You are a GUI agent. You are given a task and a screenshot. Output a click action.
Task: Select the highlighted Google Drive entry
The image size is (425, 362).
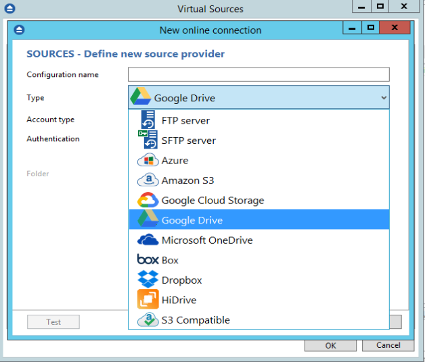259,219
